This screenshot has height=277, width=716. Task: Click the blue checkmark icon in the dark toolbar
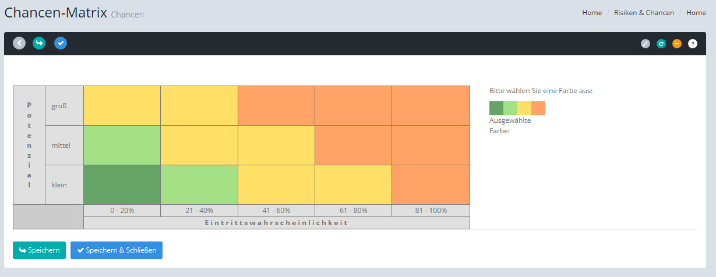pos(61,43)
